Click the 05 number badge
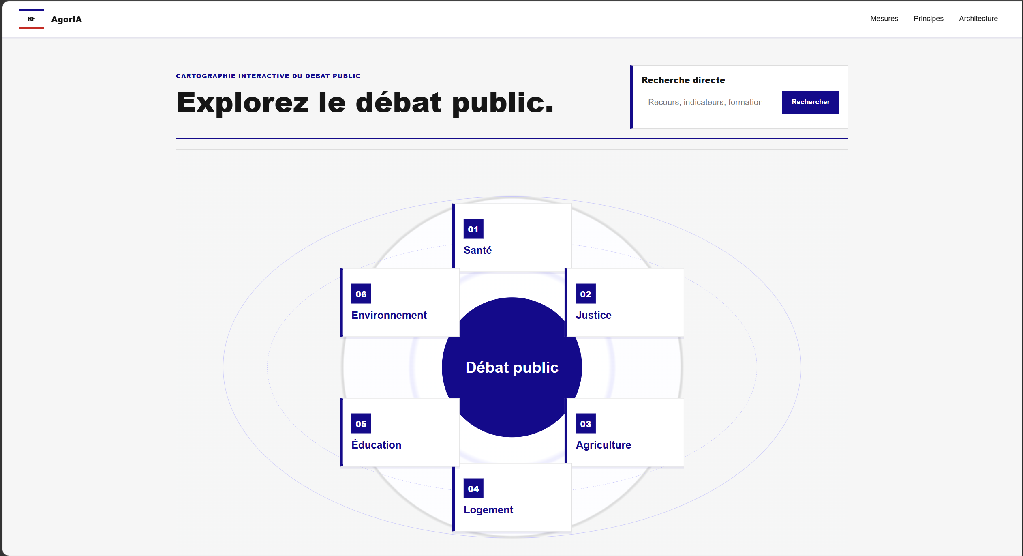The height and width of the screenshot is (556, 1023). (x=361, y=423)
